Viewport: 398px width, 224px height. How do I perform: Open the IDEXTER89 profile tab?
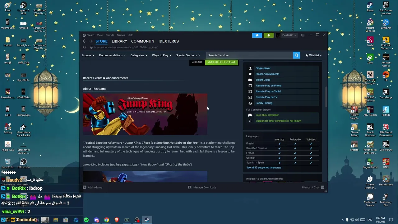[x=169, y=41]
